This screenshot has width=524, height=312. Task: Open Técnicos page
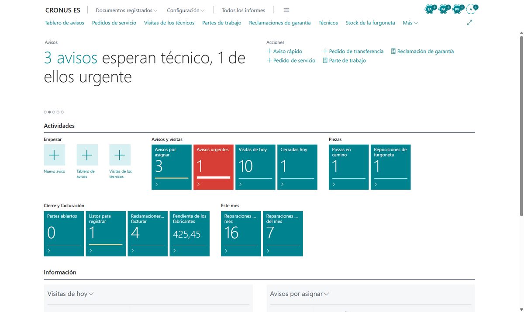coord(328,23)
